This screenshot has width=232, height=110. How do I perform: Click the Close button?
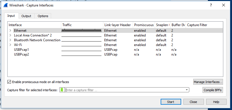(x=194, y=102)
